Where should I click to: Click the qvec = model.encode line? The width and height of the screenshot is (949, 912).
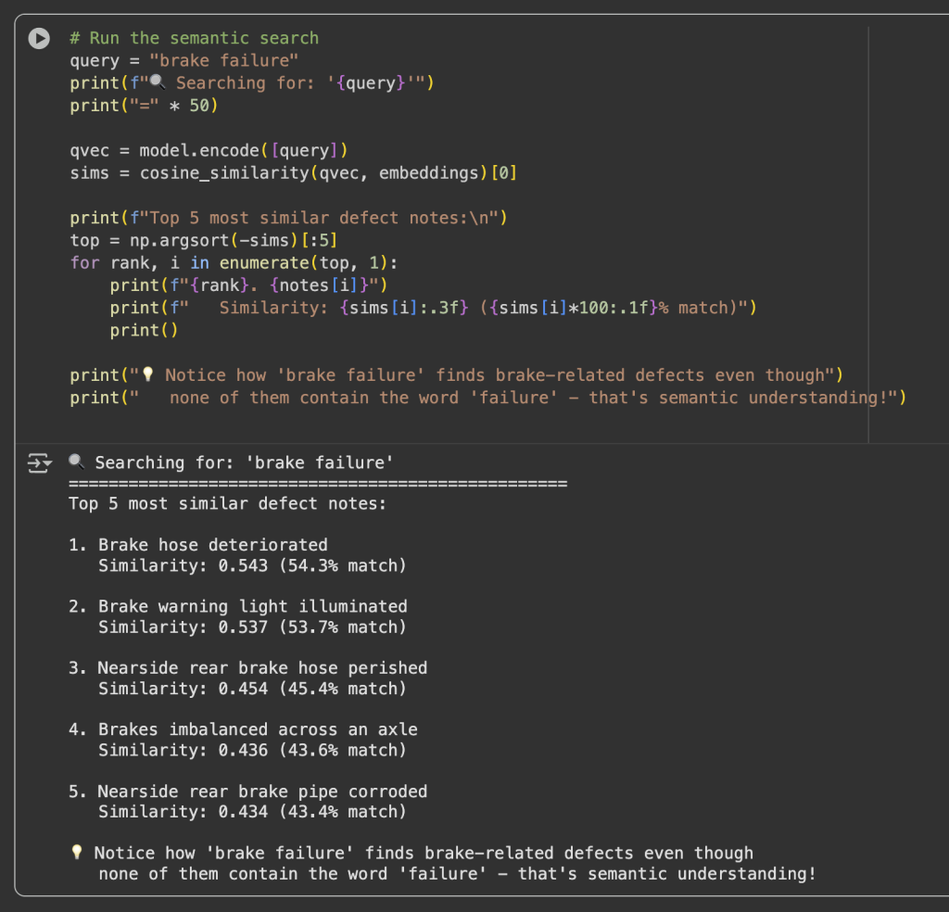coord(209,150)
